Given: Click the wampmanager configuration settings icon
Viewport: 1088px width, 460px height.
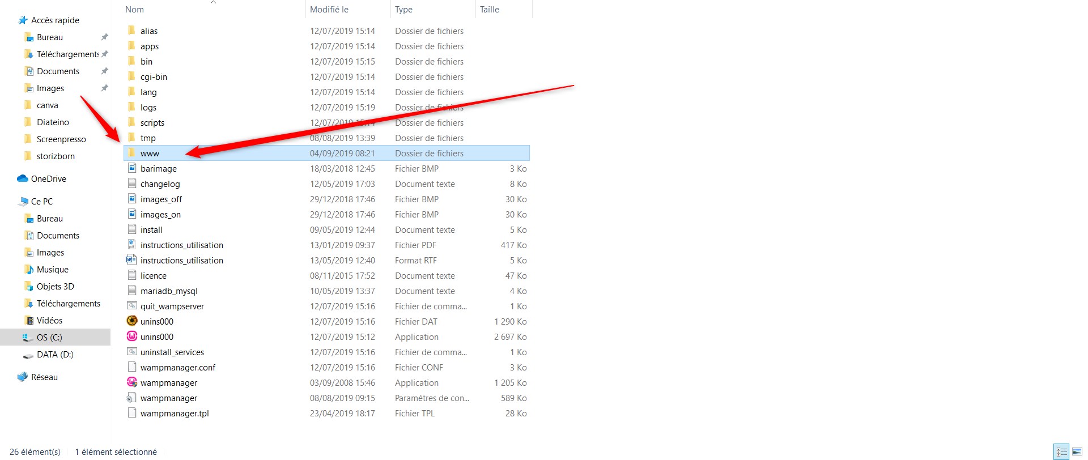Looking at the screenshot, I should click(x=131, y=398).
